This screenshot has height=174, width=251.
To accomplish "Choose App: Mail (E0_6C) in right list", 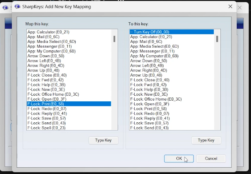I will click(x=146, y=41).
